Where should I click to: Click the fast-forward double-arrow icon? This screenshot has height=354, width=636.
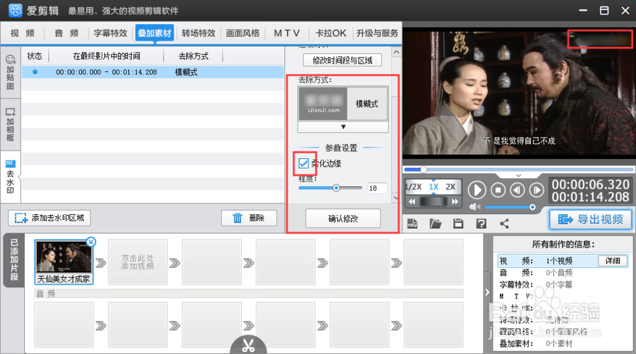click(x=455, y=201)
